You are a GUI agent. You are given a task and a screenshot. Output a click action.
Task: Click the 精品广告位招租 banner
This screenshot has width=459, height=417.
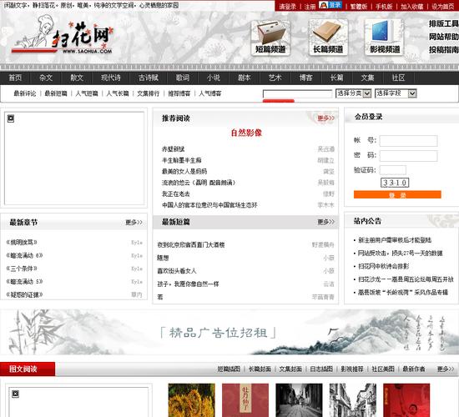click(229, 332)
